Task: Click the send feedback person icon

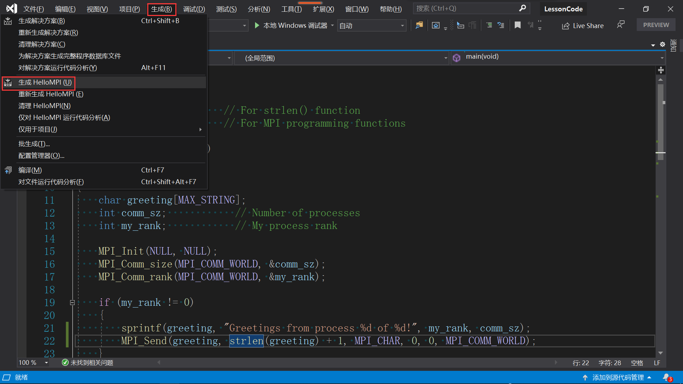Action: 620,25
